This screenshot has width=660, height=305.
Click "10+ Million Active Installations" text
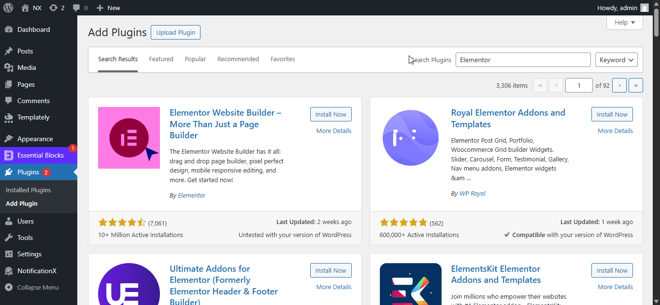coord(141,235)
